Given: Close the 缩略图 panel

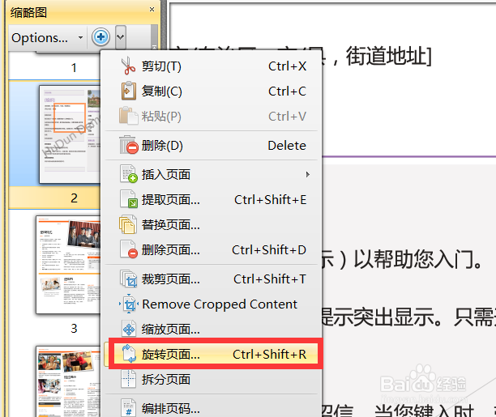Looking at the screenshot, I should click(152, 9).
